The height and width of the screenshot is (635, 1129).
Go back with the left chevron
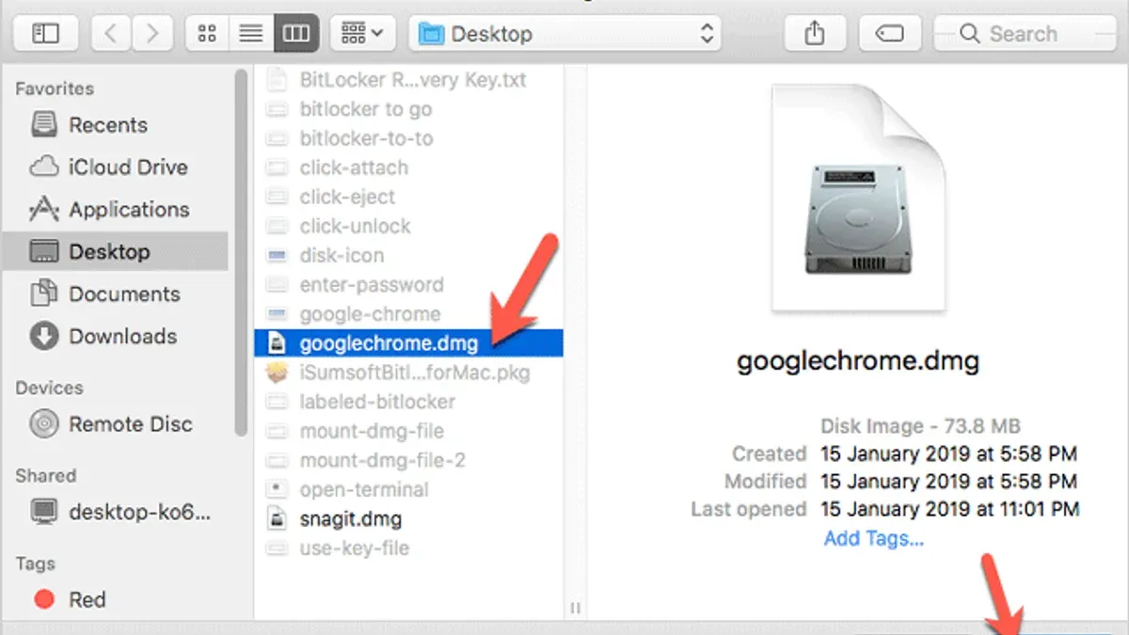coord(111,34)
